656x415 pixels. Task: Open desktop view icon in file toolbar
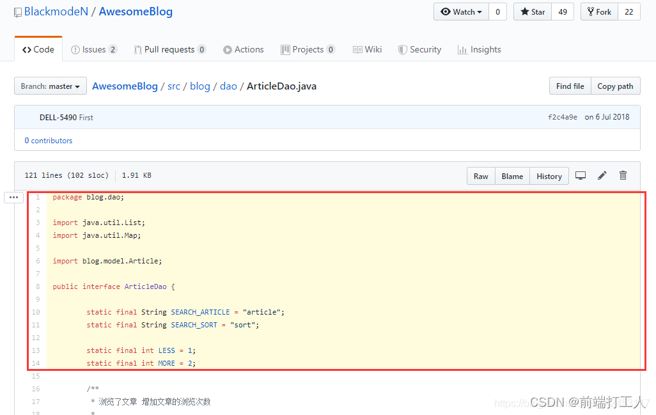click(581, 176)
